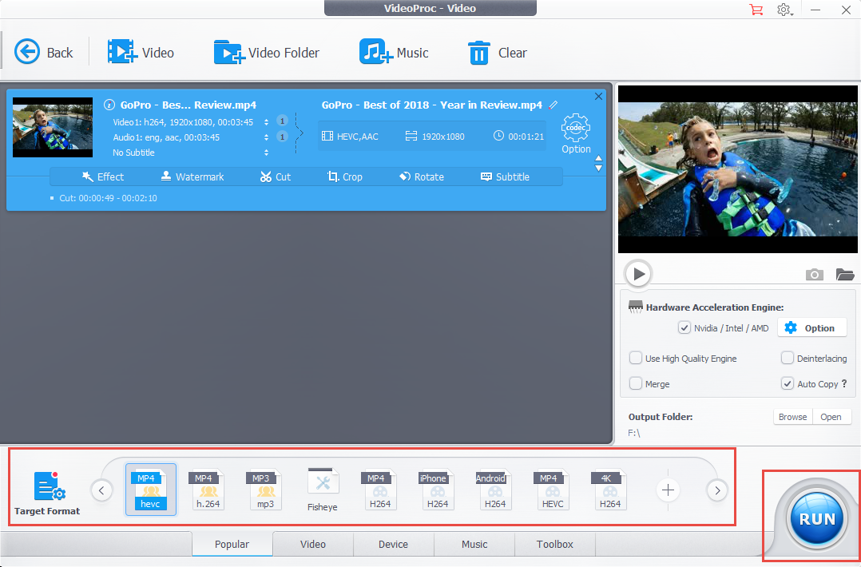
Task: Move the video item up in list
Action: pyautogui.click(x=598, y=159)
